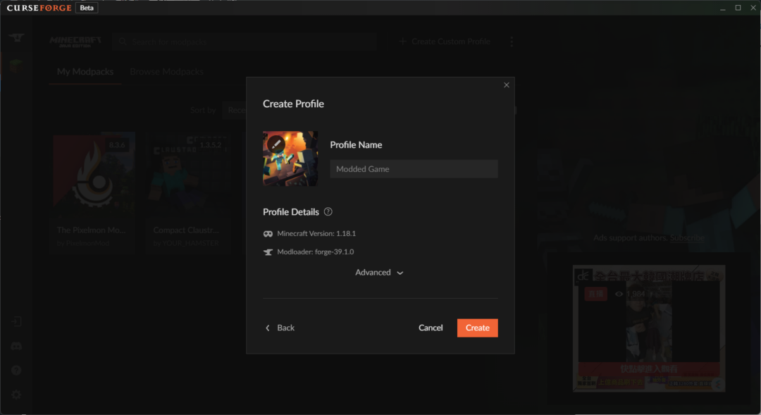Click the Create button
Viewport: 761px width, 415px height.
[x=477, y=328]
